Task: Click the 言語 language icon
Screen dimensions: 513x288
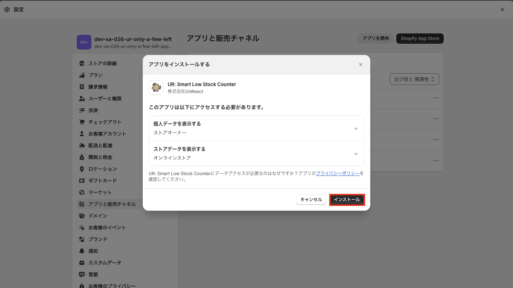Action: pyautogui.click(x=82, y=274)
